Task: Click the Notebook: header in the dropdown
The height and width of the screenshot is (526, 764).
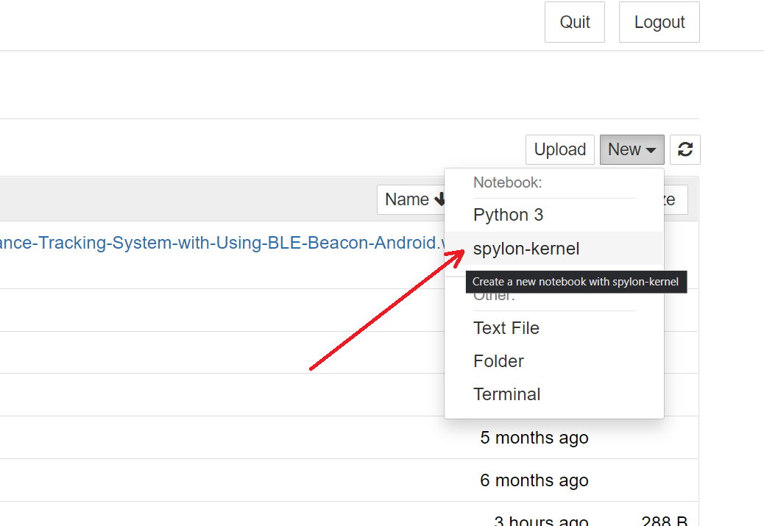Action: click(x=507, y=182)
